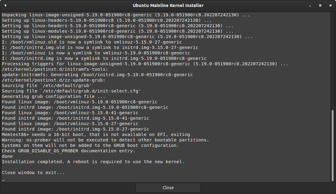The image size is (336, 194).
Task: Click the 'done' output line
Action: pos(7,156)
